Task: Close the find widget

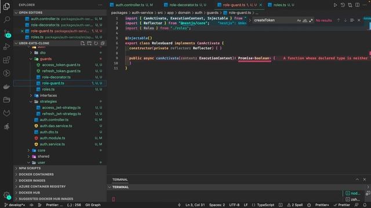Action: pos(359,20)
